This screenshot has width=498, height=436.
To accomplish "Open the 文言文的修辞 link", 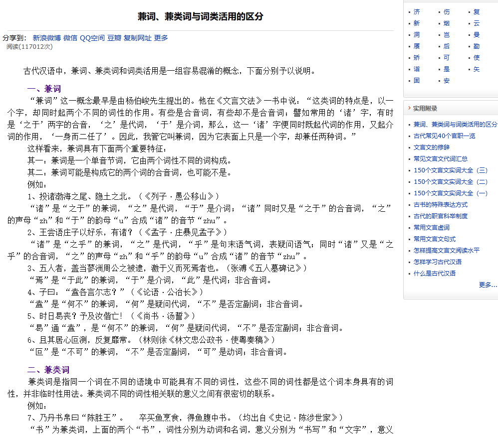I will [431, 147].
